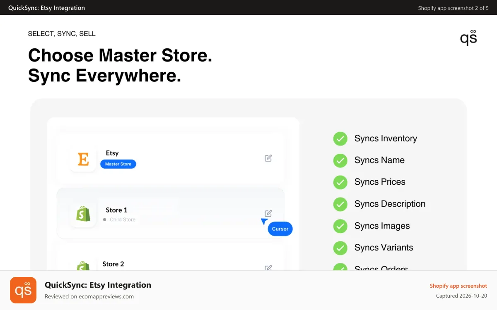Click Reviewed on ecomappreviews.com text
The width and height of the screenshot is (497, 310).
pyautogui.click(x=89, y=296)
